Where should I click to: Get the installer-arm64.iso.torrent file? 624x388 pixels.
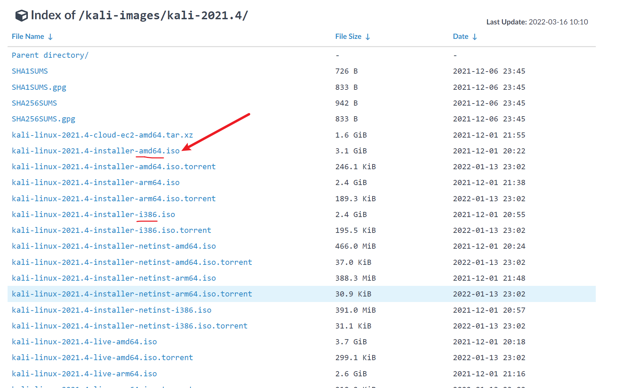(x=114, y=198)
